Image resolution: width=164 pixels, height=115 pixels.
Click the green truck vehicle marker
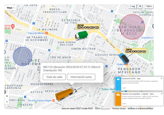click(x=81, y=36)
